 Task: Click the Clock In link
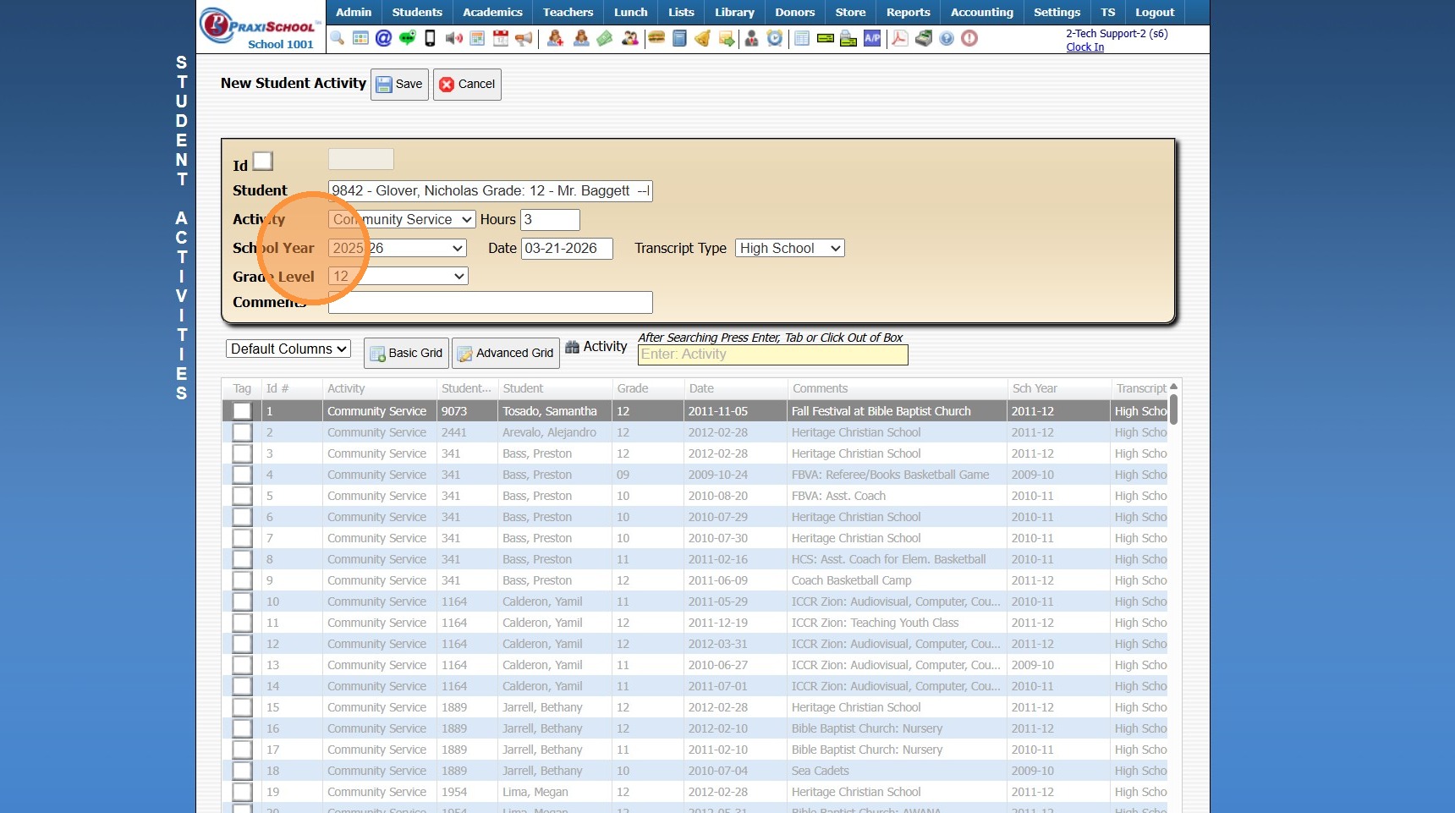[1084, 47]
